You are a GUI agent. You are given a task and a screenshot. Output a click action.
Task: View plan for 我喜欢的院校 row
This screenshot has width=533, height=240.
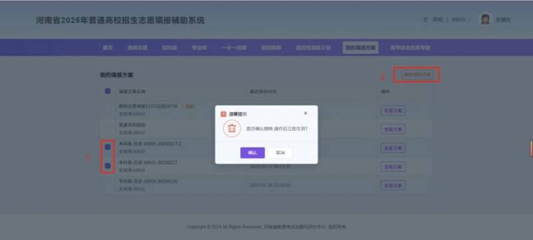(393, 129)
